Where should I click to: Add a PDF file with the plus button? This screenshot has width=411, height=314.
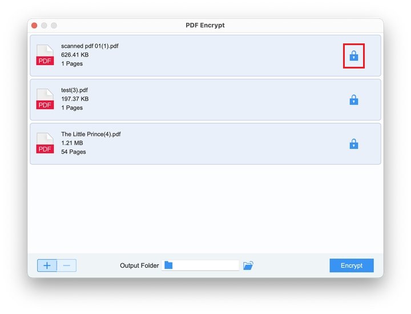(x=47, y=265)
